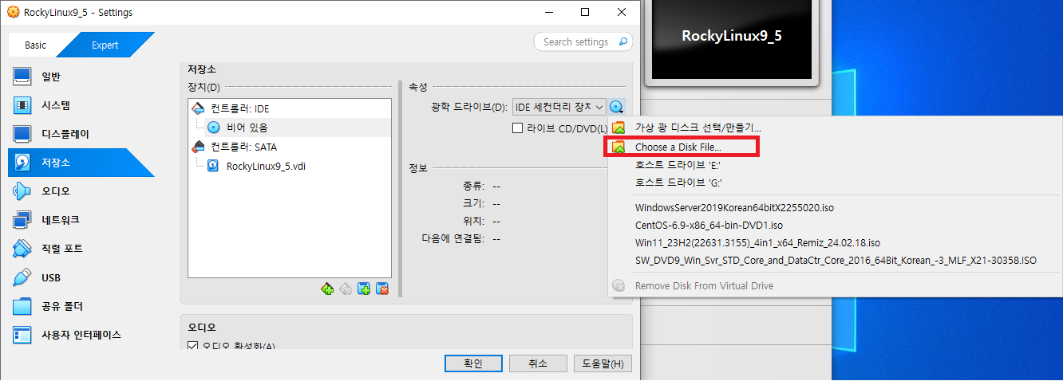Image resolution: width=1063 pixels, height=381 pixels.
Task: Click the remove controller icon
Action: [346, 289]
